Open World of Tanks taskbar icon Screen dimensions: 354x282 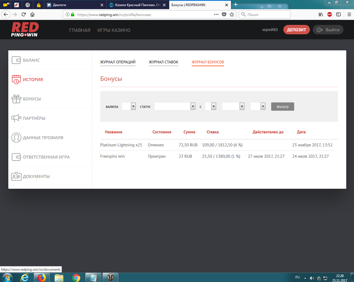(110, 277)
